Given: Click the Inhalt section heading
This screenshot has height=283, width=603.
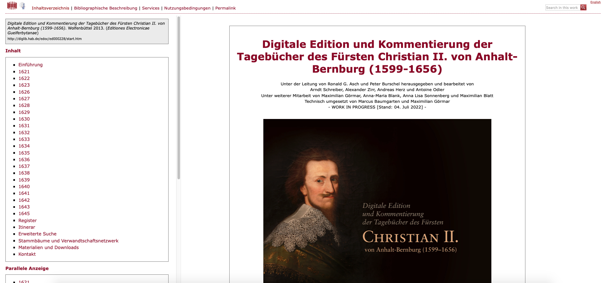Looking at the screenshot, I should (13, 51).
